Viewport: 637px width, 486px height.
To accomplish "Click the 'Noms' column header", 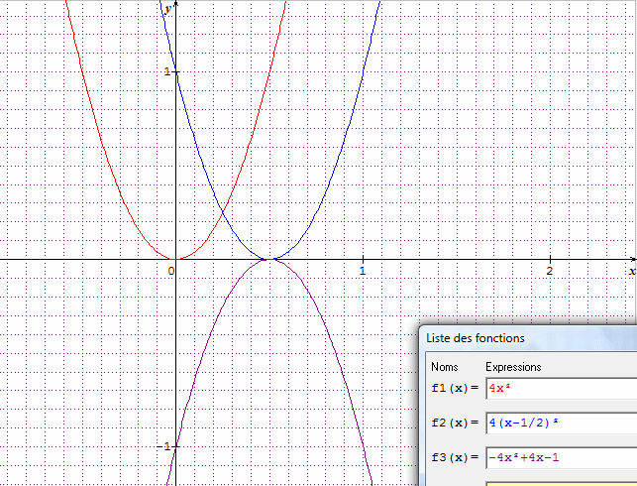I will (446, 367).
